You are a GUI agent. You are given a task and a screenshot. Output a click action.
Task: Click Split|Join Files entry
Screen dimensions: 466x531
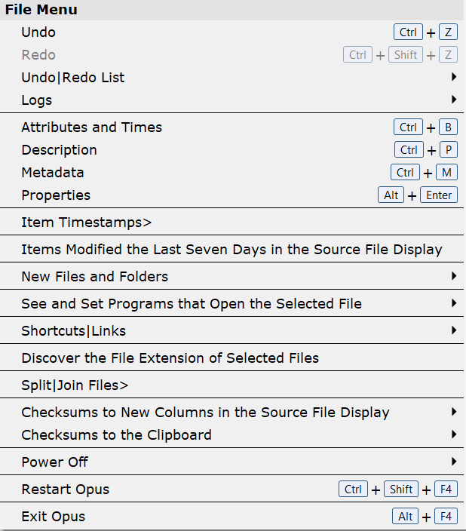[x=75, y=385]
